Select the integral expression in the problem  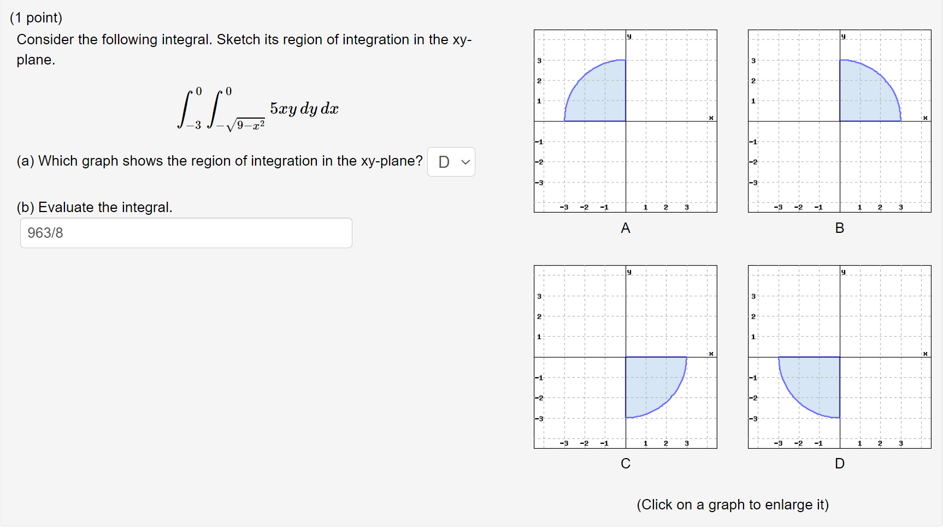[257, 108]
